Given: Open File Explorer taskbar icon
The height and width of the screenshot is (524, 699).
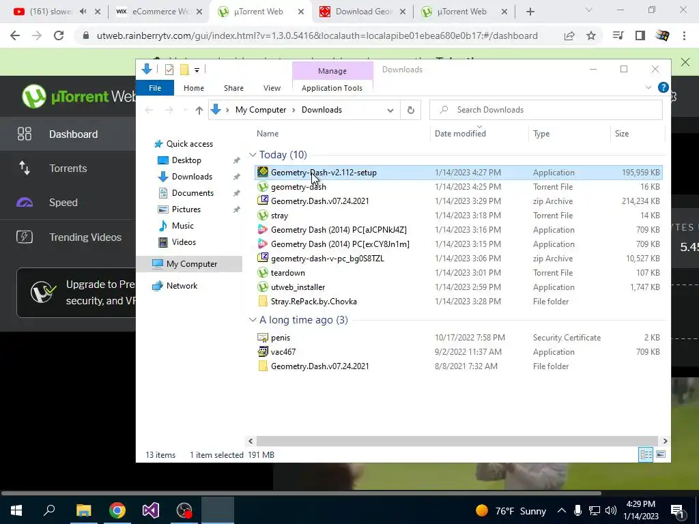Looking at the screenshot, I should (x=84, y=510).
